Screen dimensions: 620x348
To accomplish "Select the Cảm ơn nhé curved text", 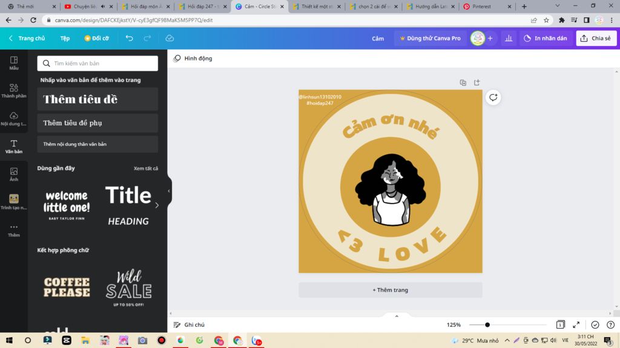I will coord(391,126).
